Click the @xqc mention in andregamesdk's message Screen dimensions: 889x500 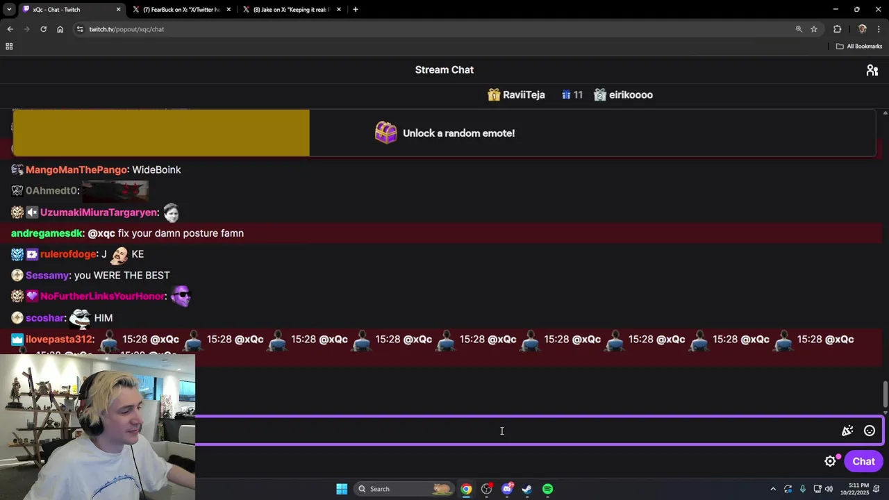click(x=101, y=233)
